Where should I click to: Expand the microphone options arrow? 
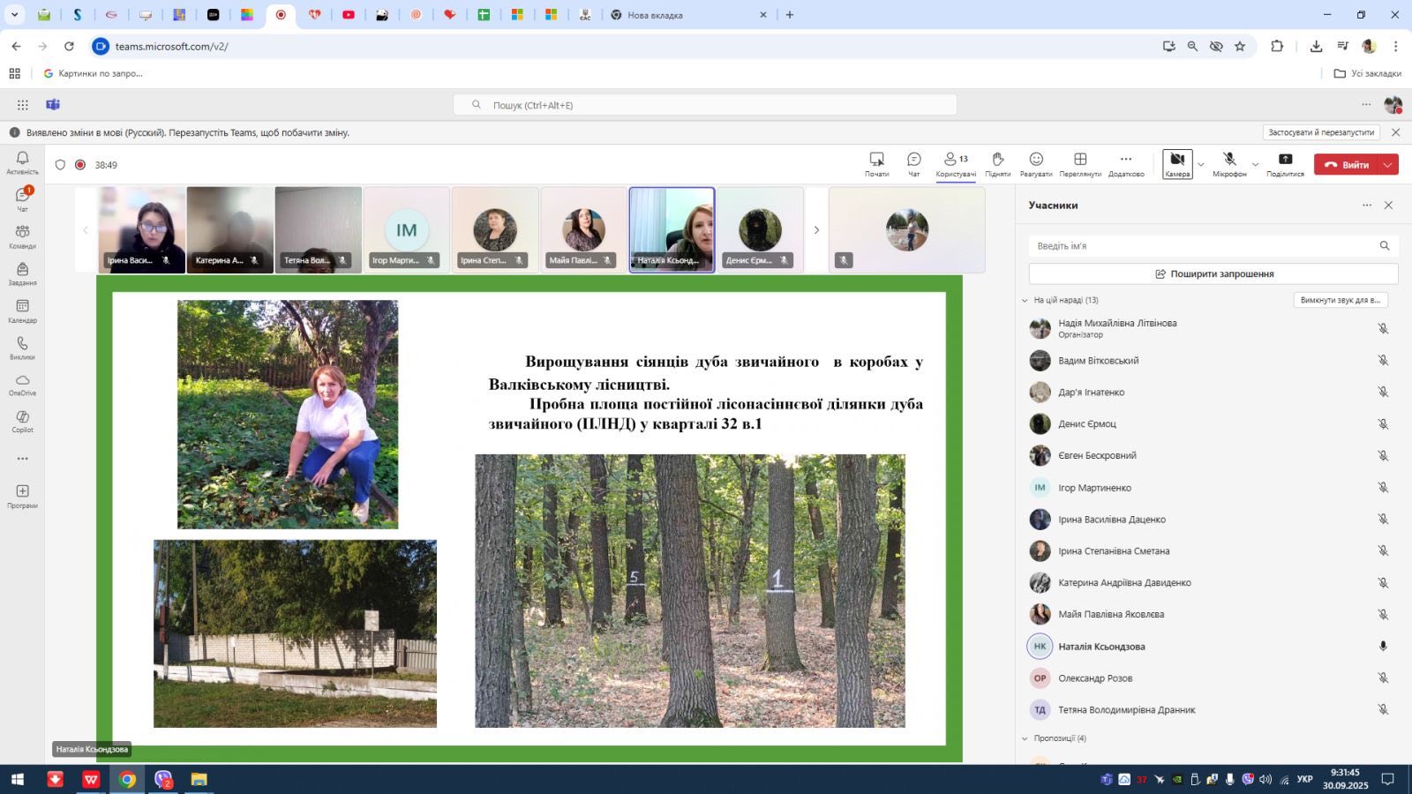tap(1255, 165)
